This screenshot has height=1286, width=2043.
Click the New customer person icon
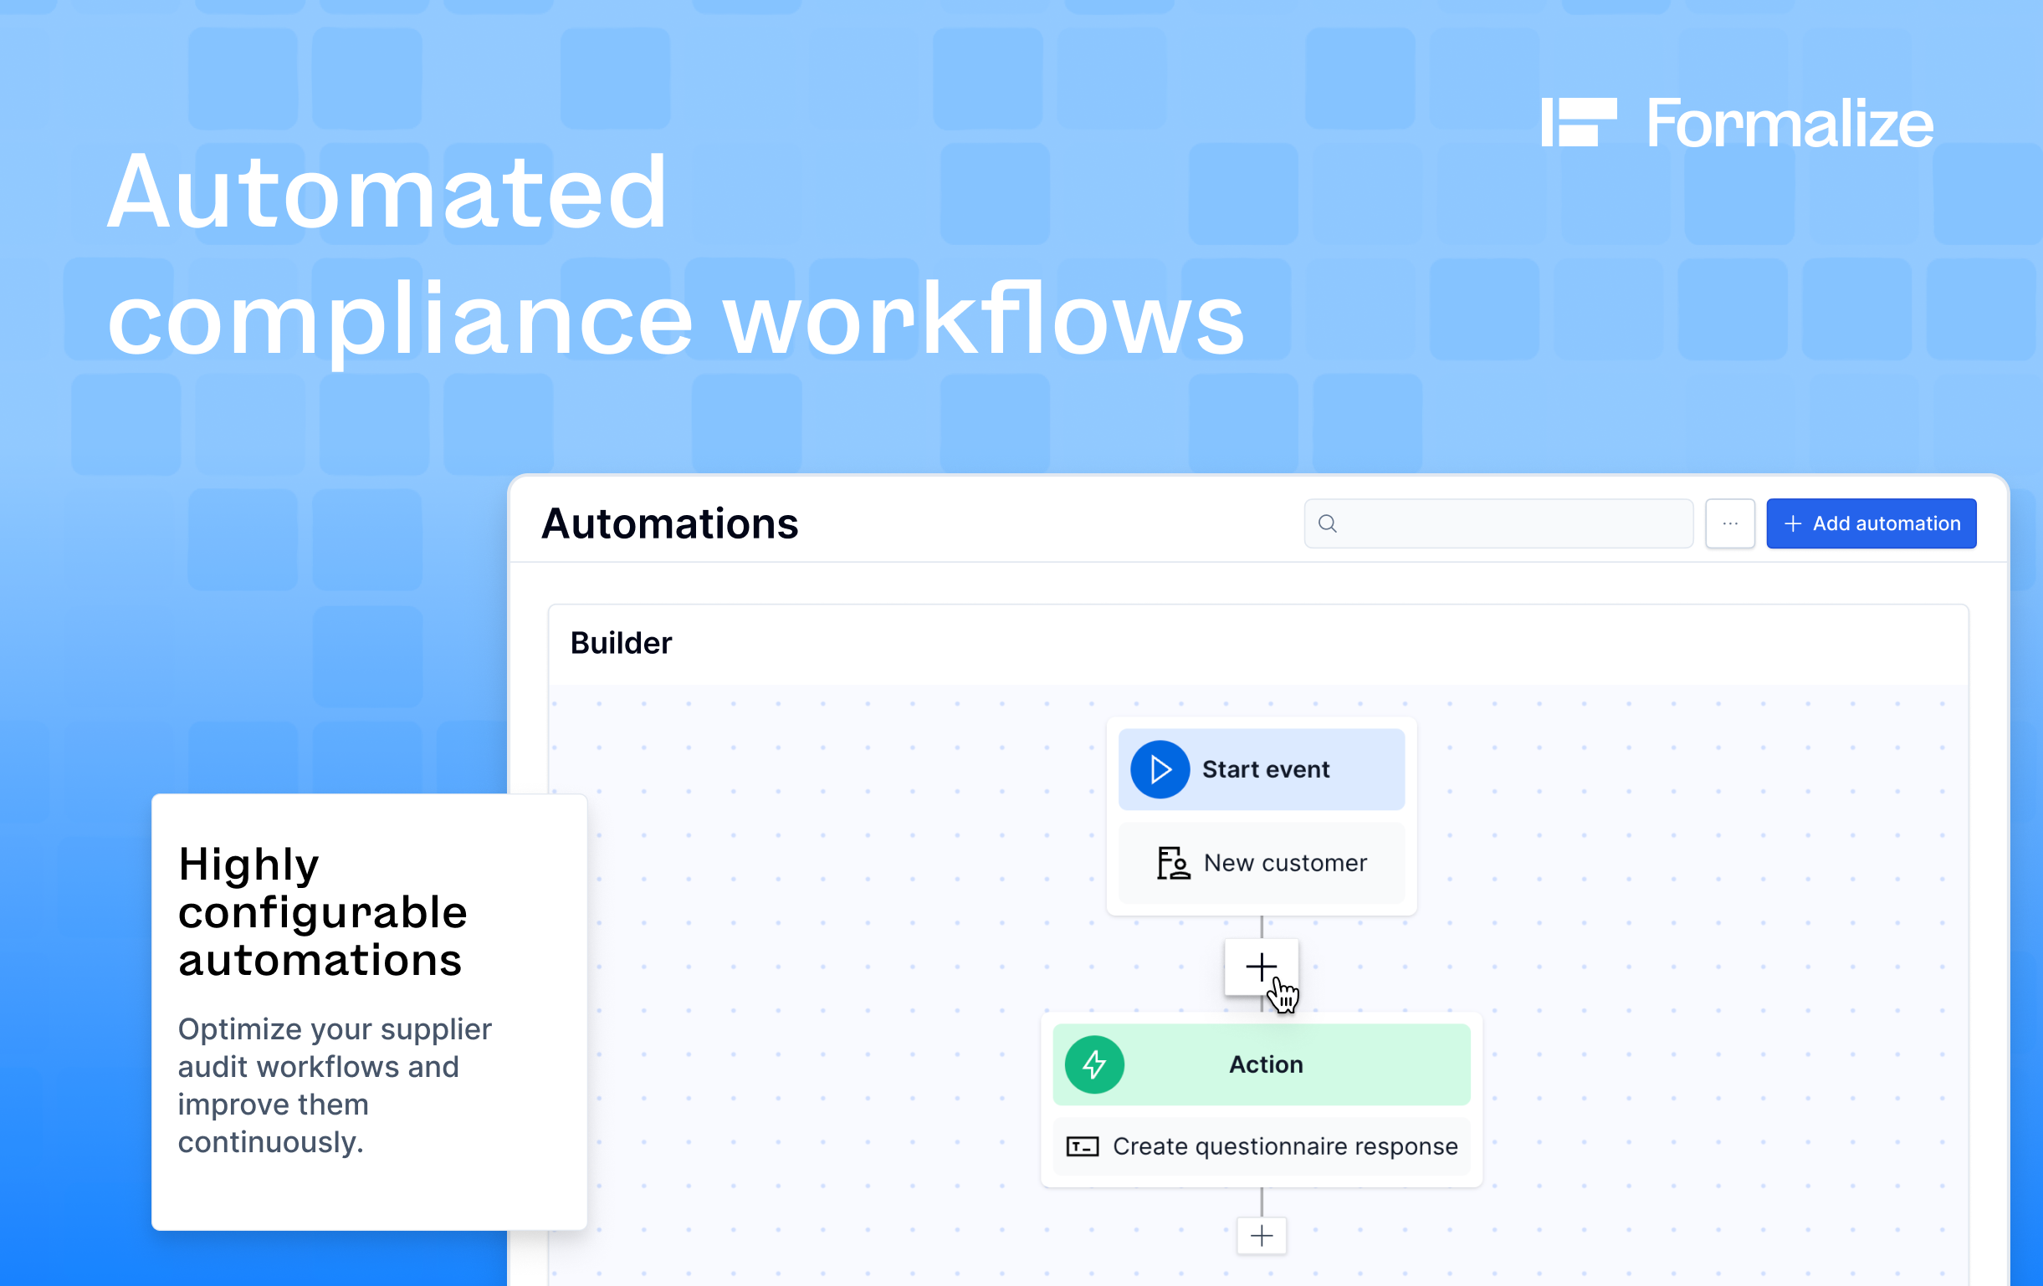pyautogui.click(x=1173, y=863)
